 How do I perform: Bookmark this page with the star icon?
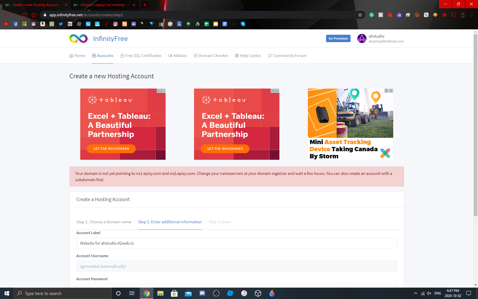(x=360, y=15)
